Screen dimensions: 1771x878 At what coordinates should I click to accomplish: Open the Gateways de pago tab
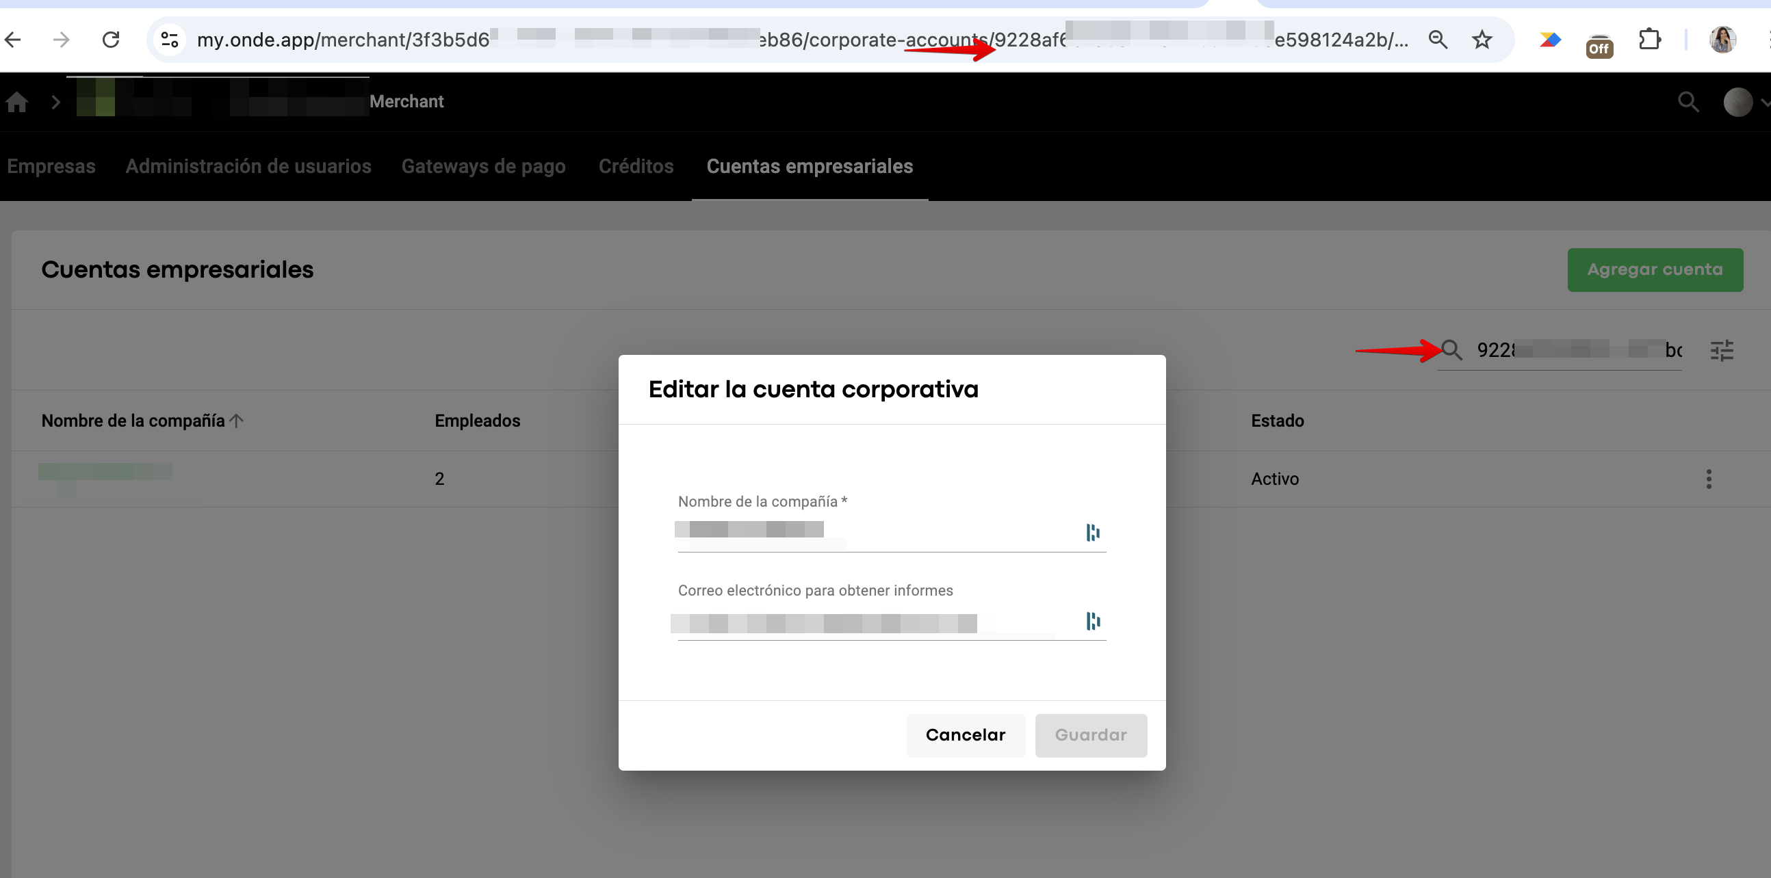point(483,166)
